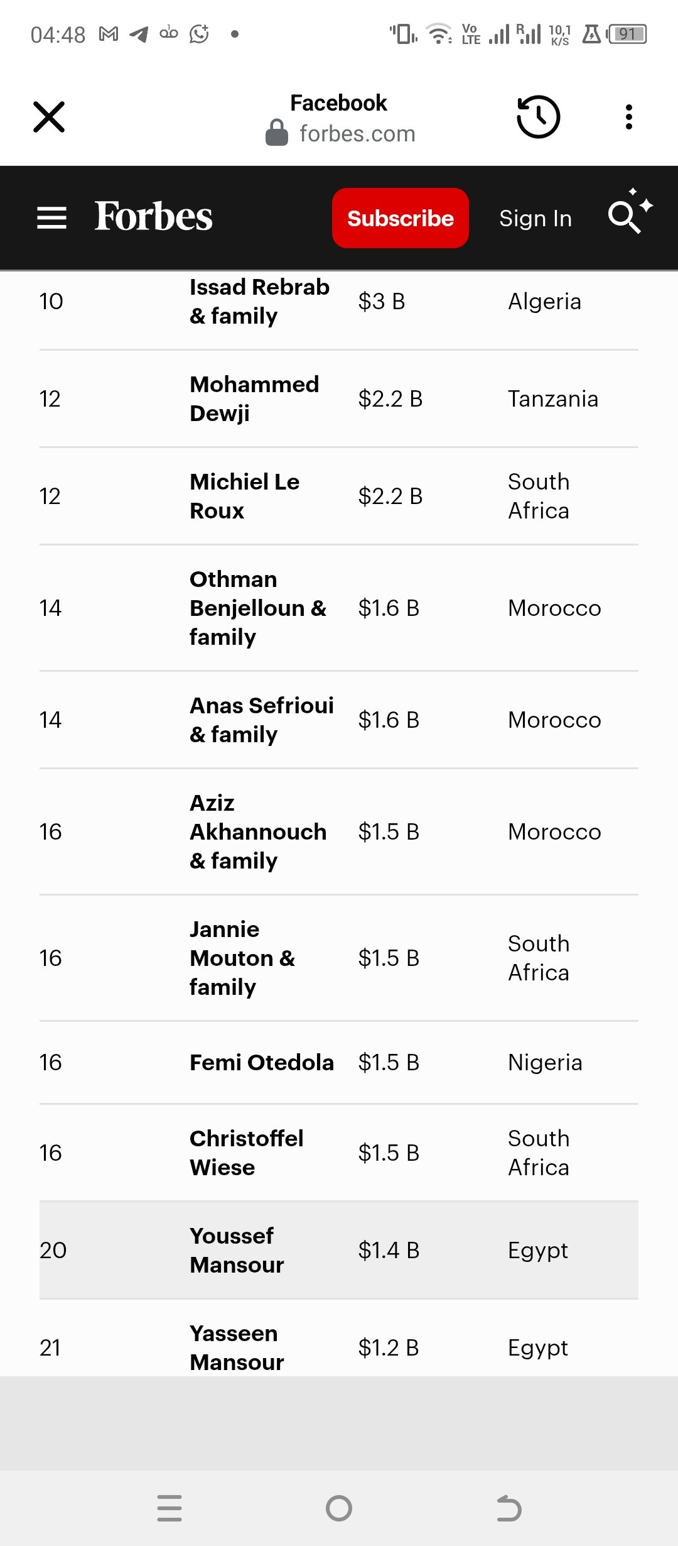678x1546 pixels.
Task: Open Christoffel Wiese's profile
Action: pos(247,1153)
